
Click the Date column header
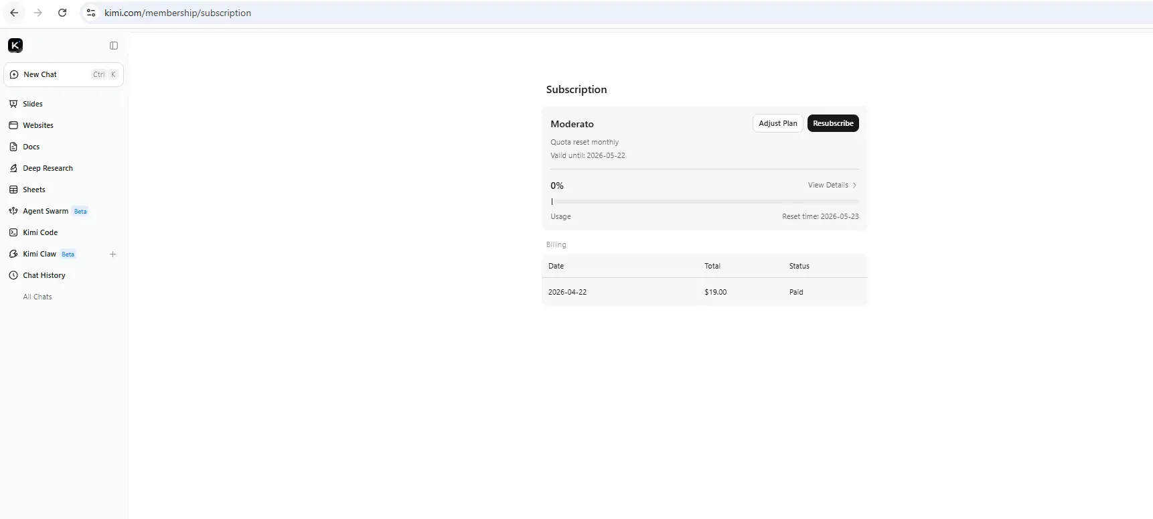tap(556, 266)
